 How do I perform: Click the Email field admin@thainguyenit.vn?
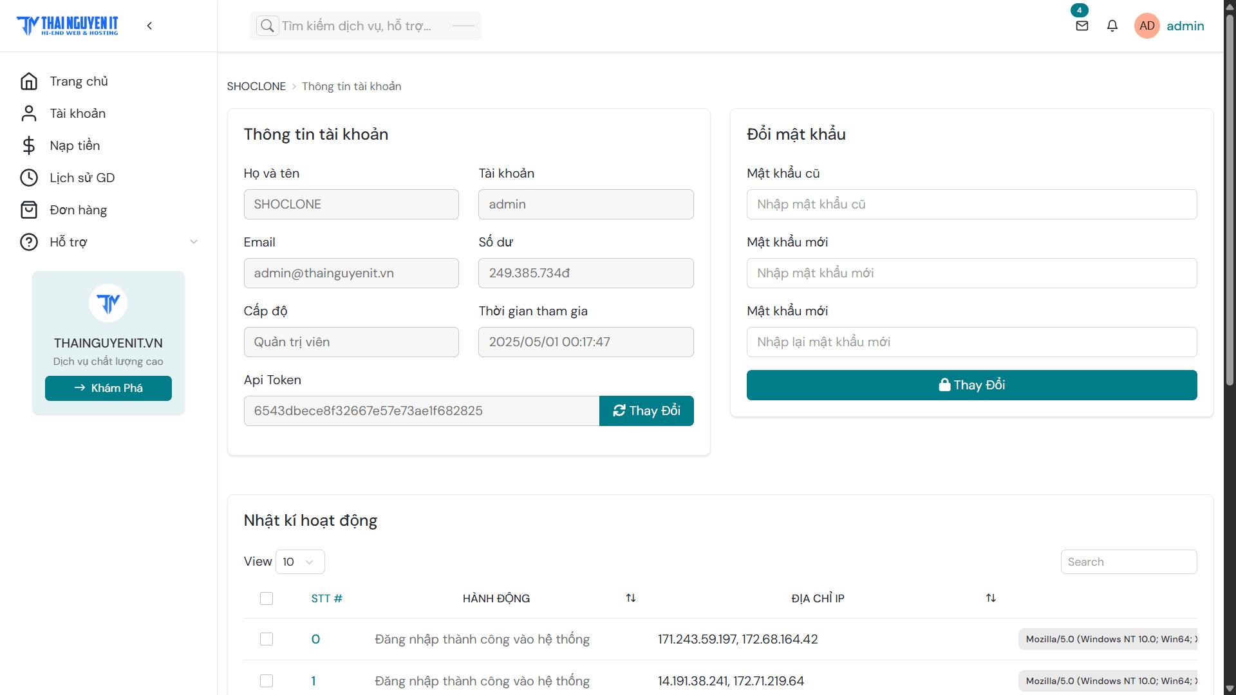(351, 273)
